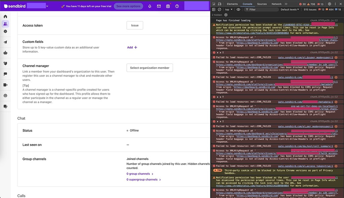The image size is (344, 198).
Task: Open the Calls video icon in sidebar
Action: [5, 85]
